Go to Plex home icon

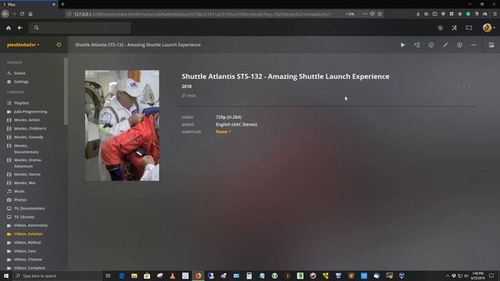coord(9,28)
